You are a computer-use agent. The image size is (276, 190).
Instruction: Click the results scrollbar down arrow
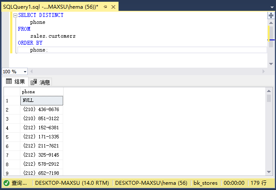pyautogui.click(x=269, y=172)
